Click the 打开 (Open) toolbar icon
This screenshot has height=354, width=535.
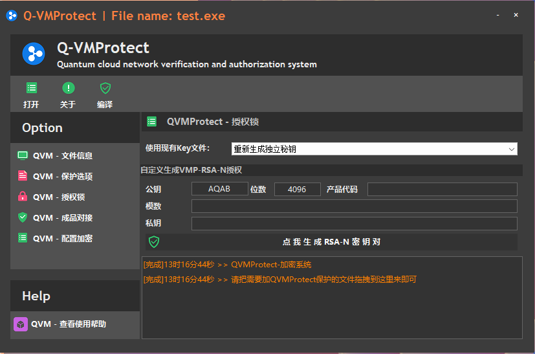pyautogui.click(x=31, y=88)
